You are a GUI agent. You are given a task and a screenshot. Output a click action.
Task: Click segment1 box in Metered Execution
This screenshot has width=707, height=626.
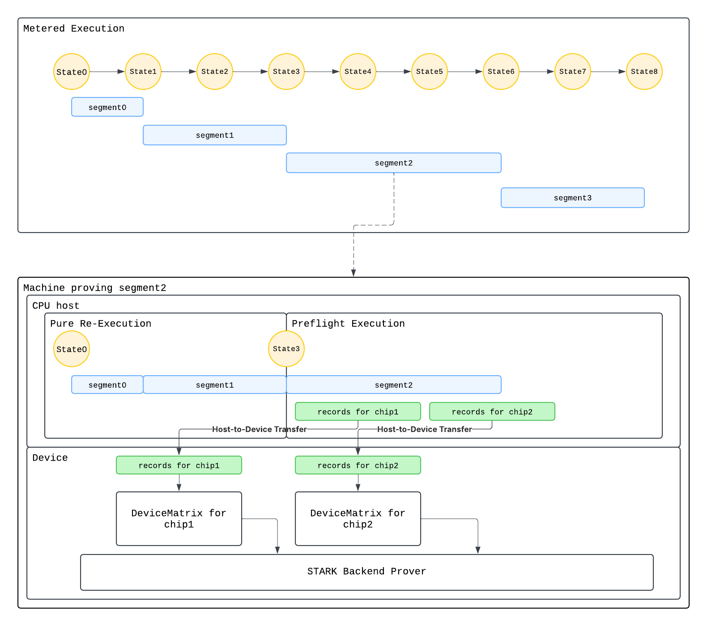pos(215,135)
